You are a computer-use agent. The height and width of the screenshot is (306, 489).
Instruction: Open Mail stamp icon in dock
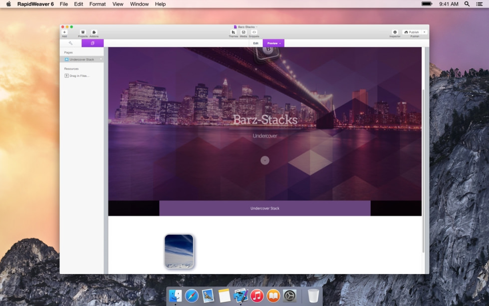(208, 296)
